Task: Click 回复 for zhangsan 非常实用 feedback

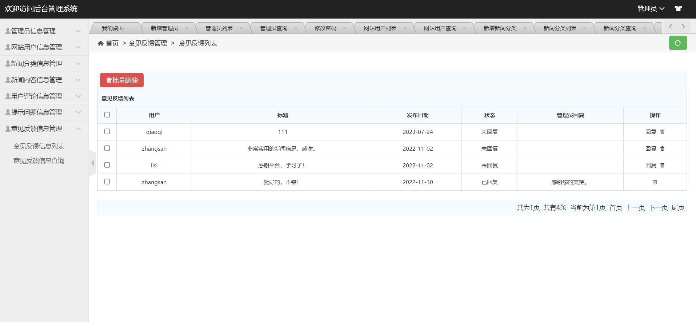Action: [x=651, y=148]
